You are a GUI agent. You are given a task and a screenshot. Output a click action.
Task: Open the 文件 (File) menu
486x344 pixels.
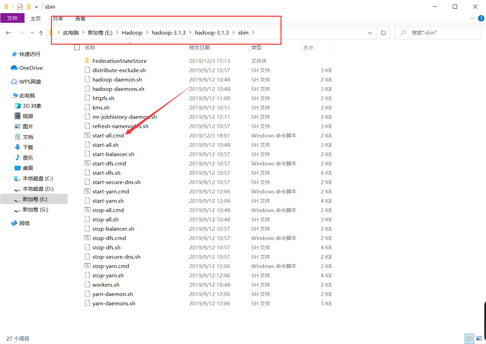[12, 18]
